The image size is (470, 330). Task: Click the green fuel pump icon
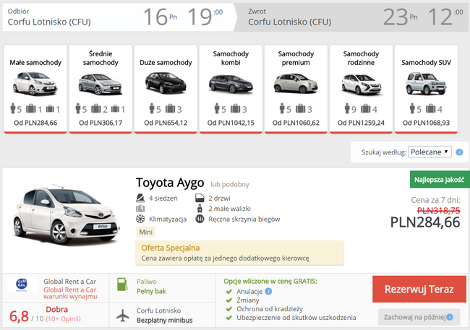[122, 285]
